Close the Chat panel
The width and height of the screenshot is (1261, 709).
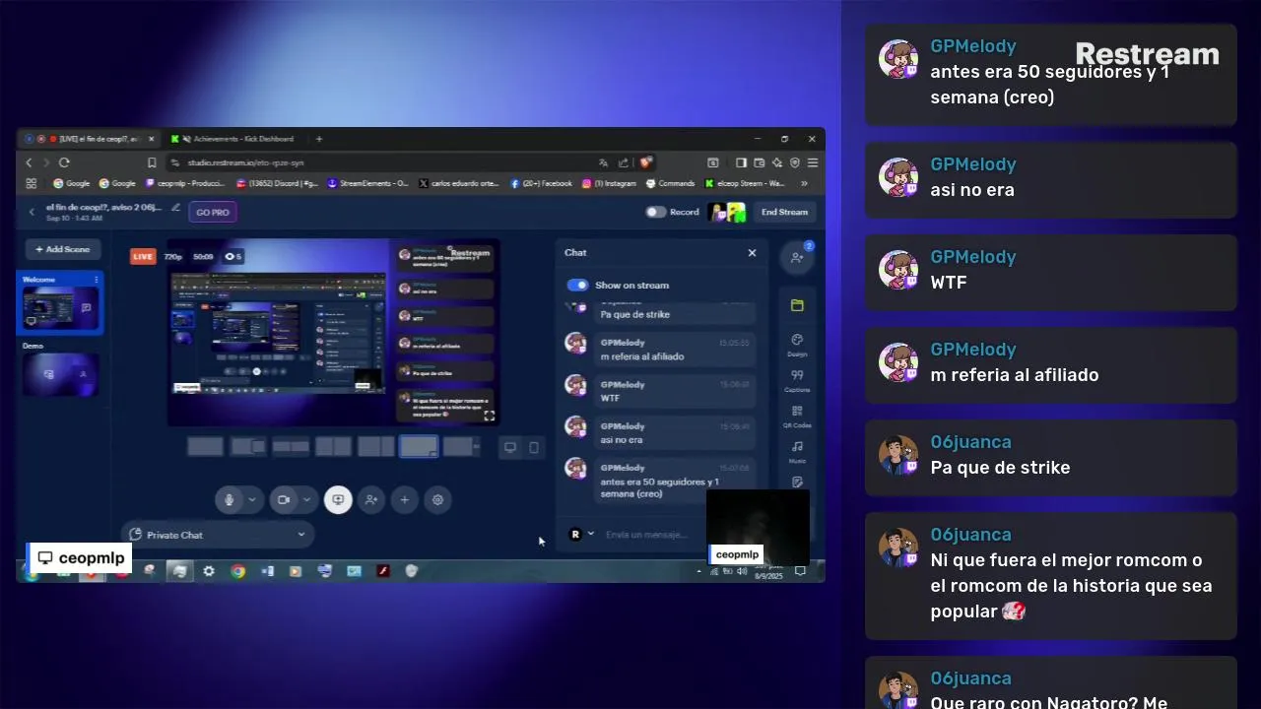pos(752,253)
